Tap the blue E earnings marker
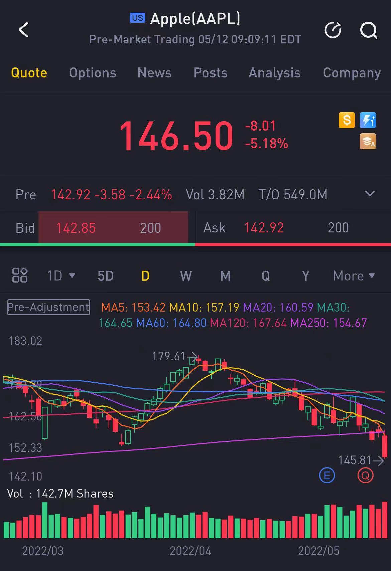The width and height of the screenshot is (391, 571). [x=327, y=475]
